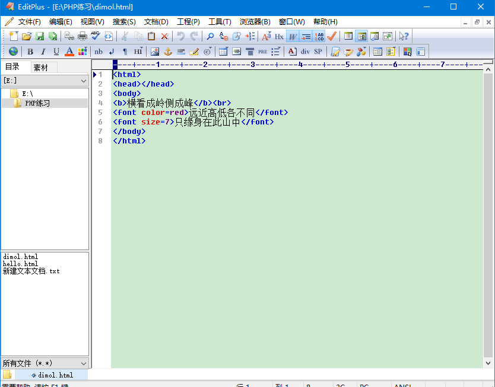495x387 pixels.
Task: Open the Find magnifier tool
Action: click(210, 36)
